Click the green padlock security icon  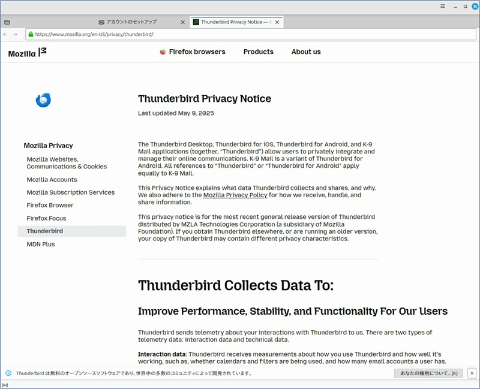[31, 34]
